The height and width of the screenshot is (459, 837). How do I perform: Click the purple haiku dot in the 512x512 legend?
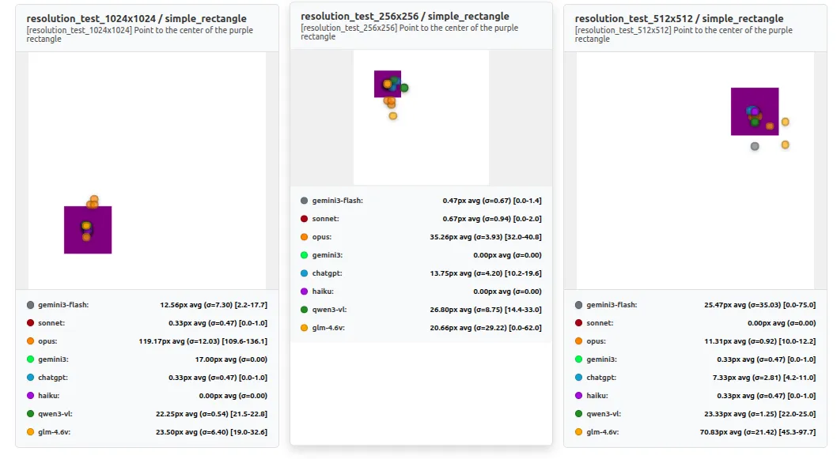click(x=579, y=396)
